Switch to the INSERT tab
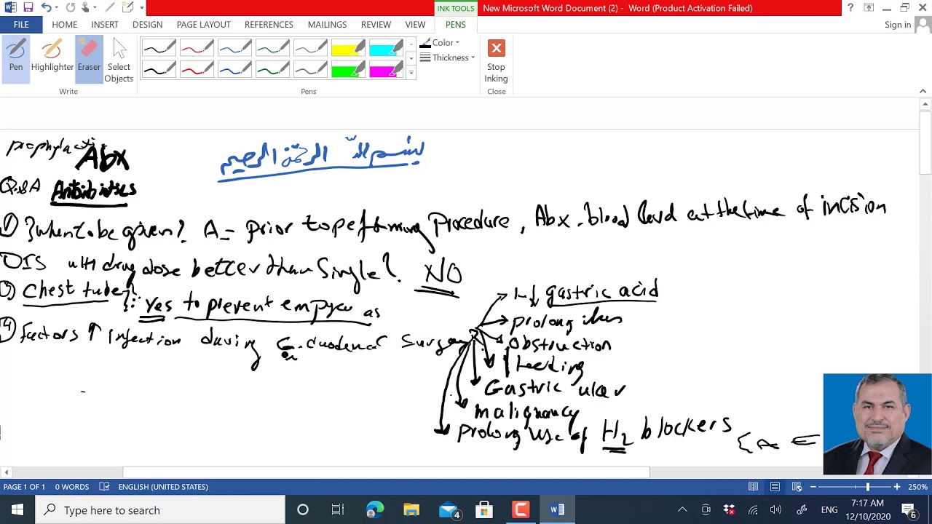The image size is (932, 524). pos(105,25)
